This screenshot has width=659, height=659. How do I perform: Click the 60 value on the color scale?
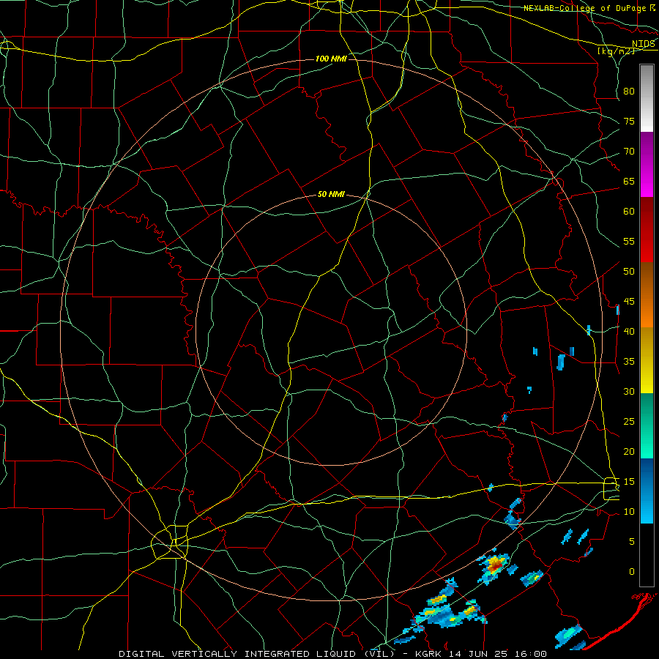click(x=629, y=212)
